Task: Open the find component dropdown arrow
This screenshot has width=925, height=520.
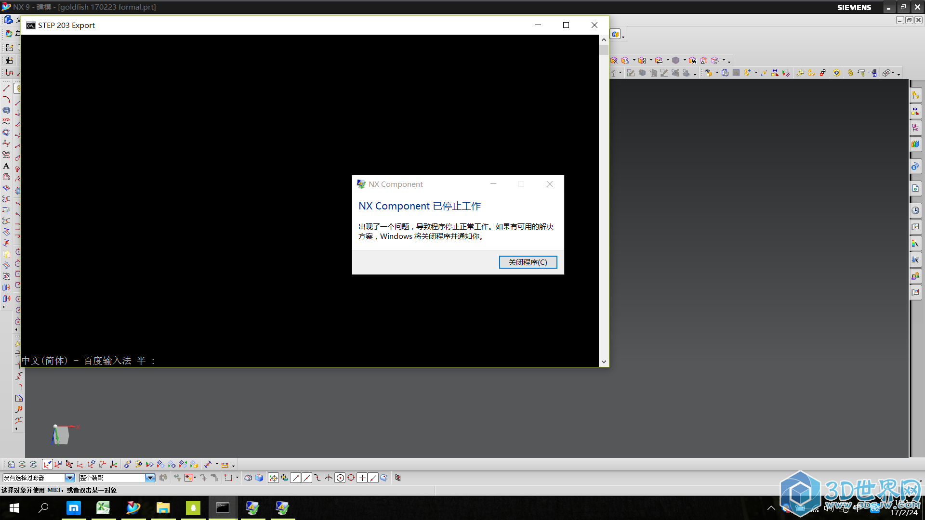Action: pyautogui.click(x=717, y=73)
